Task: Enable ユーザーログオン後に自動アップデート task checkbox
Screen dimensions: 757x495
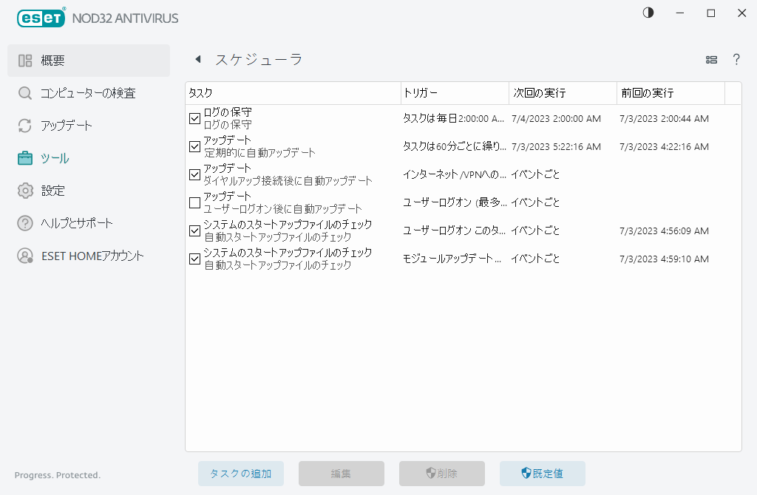Action: coord(194,202)
